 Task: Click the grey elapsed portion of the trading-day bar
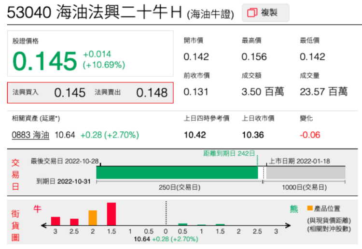tap(306, 173)
